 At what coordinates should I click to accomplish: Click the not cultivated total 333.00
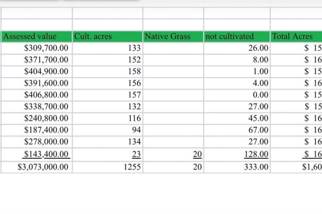[237, 167]
